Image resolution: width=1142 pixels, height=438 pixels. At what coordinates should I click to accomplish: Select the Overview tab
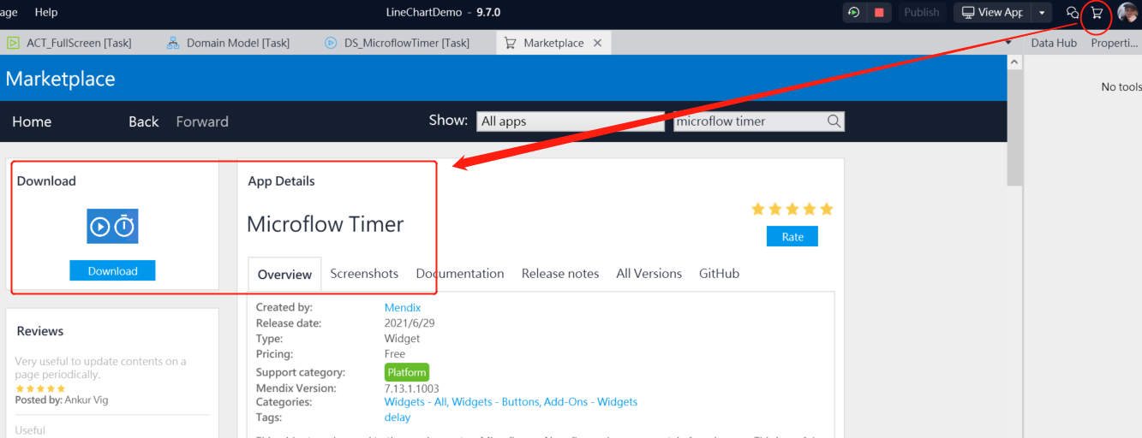pos(284,274)
